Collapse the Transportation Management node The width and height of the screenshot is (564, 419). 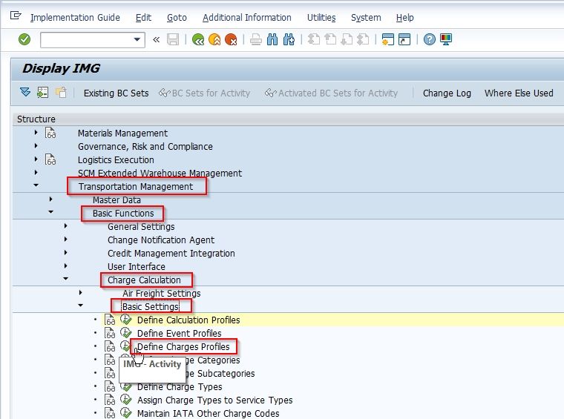click(36, 185)
